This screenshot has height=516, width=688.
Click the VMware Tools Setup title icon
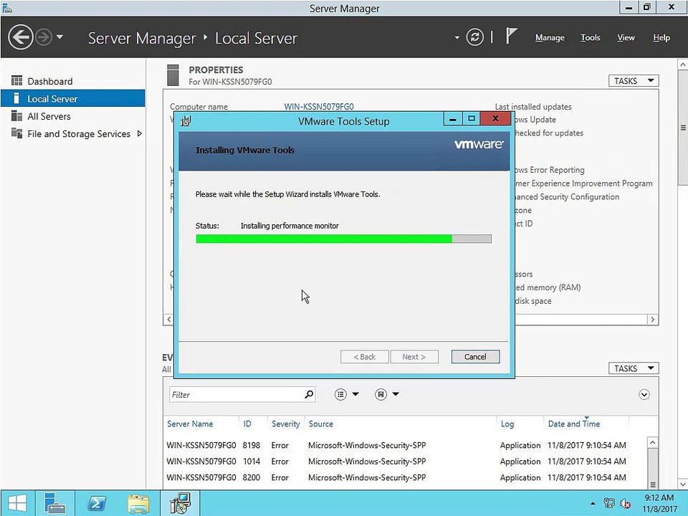[186, 121]
